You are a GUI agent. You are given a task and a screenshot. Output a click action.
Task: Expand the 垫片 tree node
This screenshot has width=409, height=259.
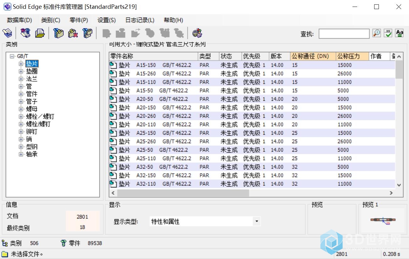coord(21,64)
